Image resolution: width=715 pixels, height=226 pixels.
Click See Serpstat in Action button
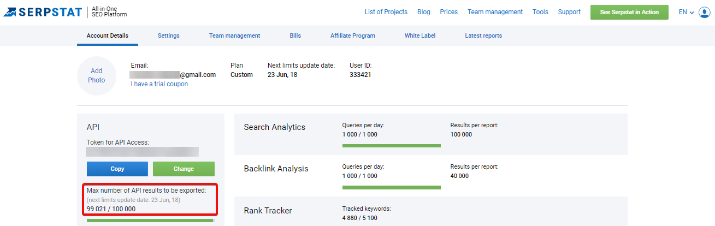pyautogui.click(x=629, y=12)
